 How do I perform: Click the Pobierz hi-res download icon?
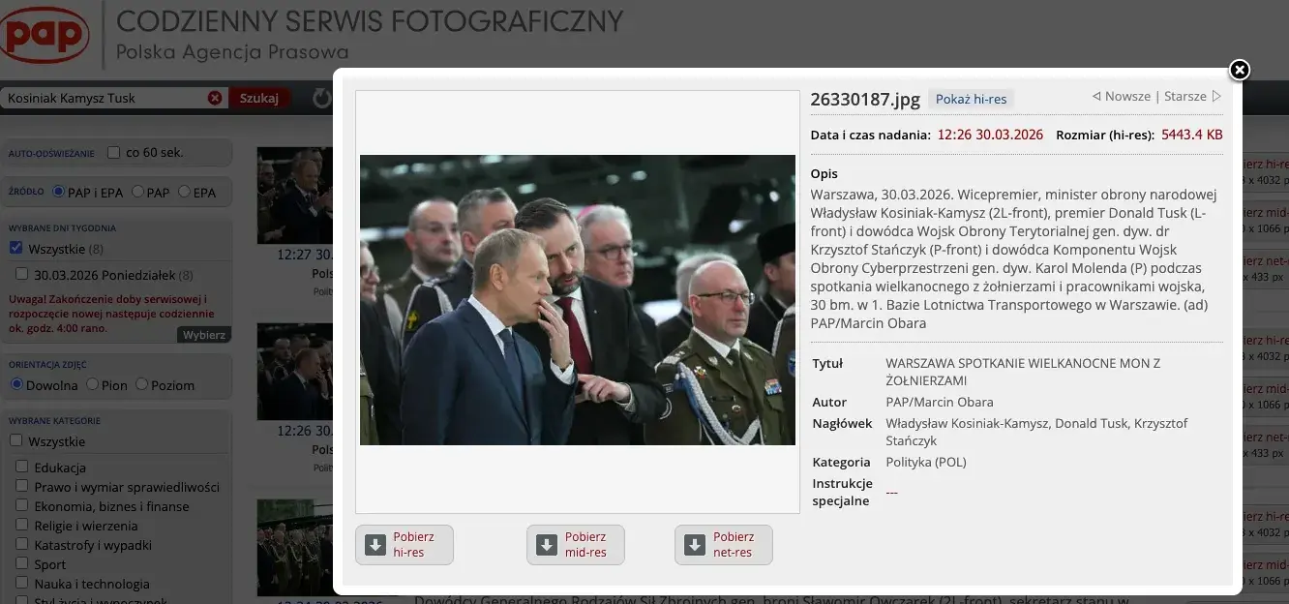point(375,545)
